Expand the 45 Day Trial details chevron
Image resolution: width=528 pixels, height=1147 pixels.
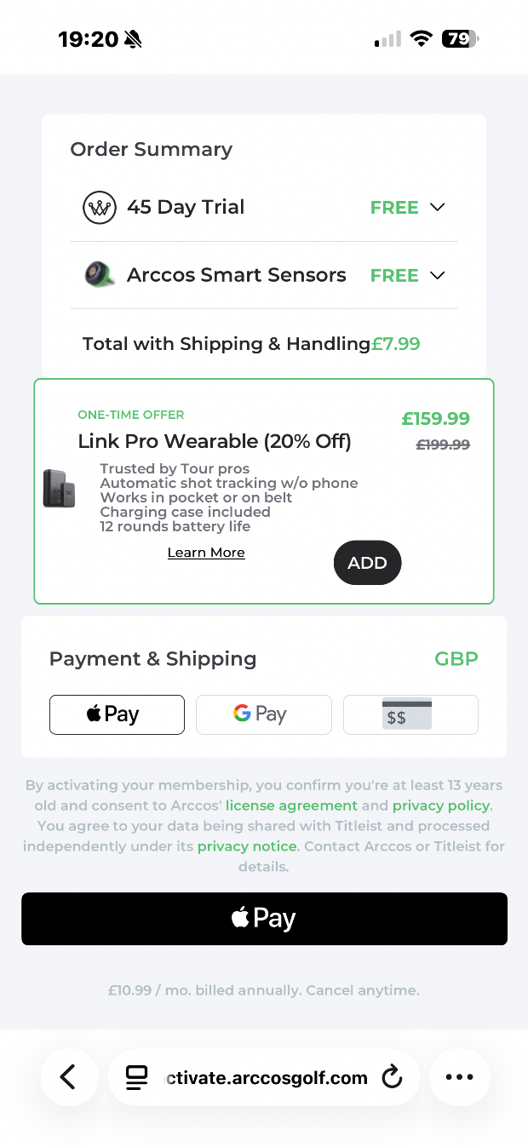438,207
